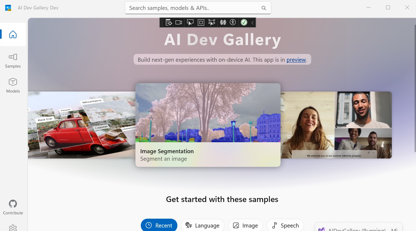The height and width of the screenshot is (231, 416).
Task: Open the Home page icon in sidebar
Action: pyautogui.click(x=13, y=34)
